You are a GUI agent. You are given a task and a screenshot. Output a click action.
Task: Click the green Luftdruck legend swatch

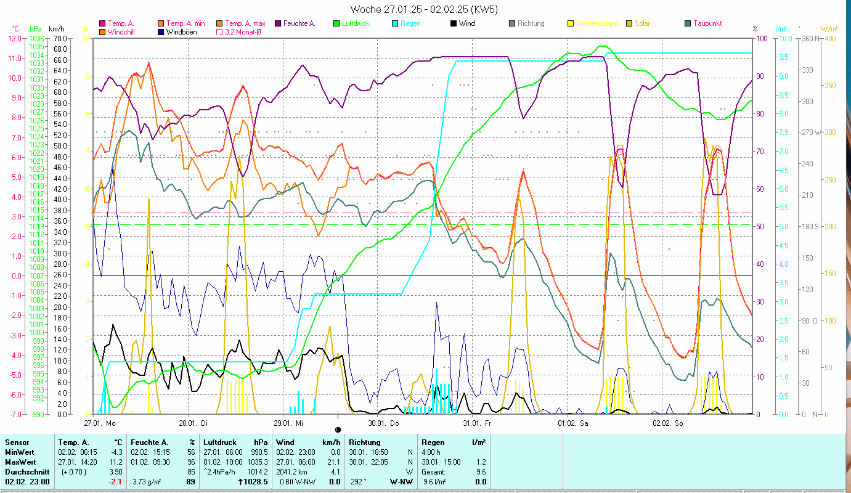pos(336,23)
